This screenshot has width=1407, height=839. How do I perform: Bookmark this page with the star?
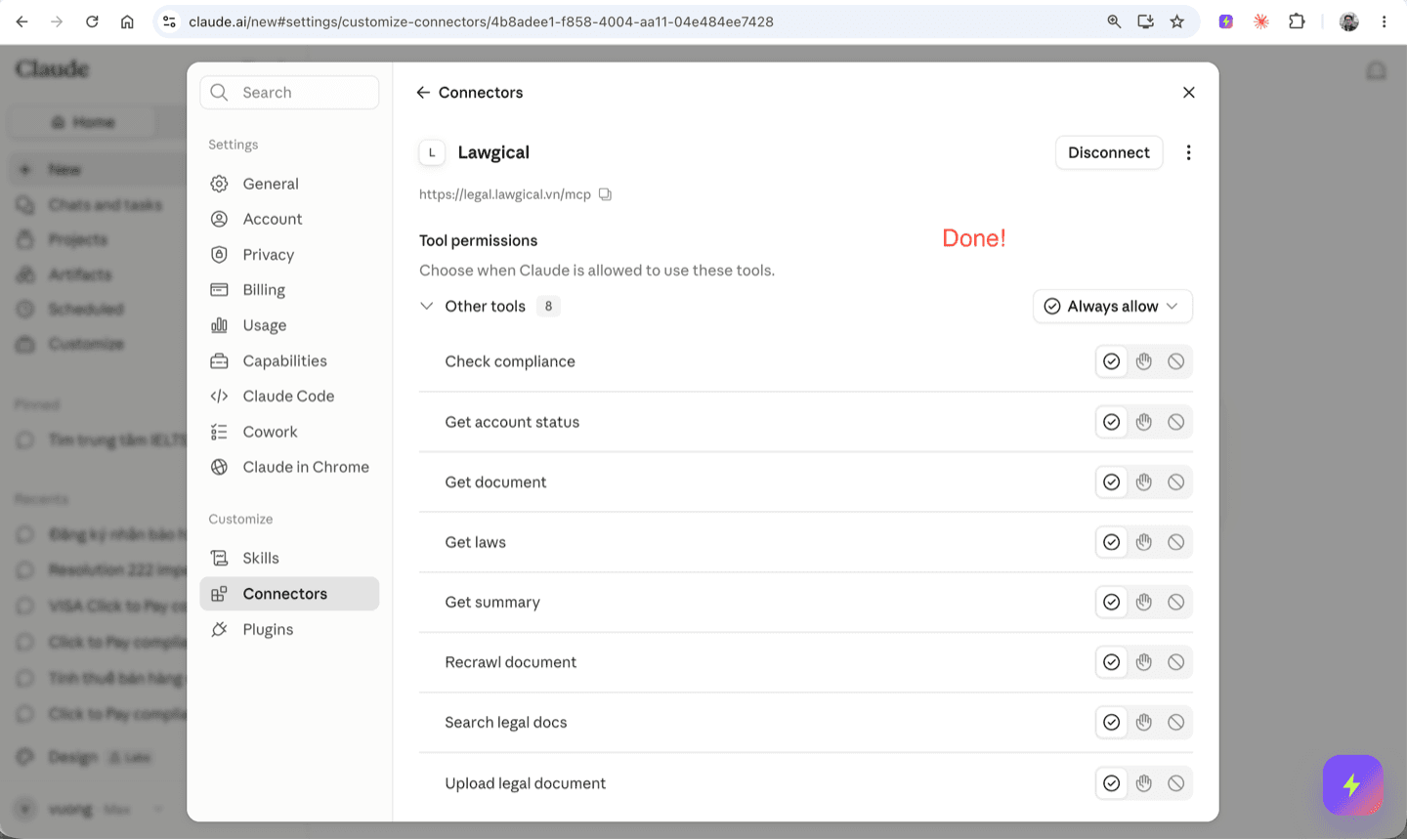[x=1177, y=21]
